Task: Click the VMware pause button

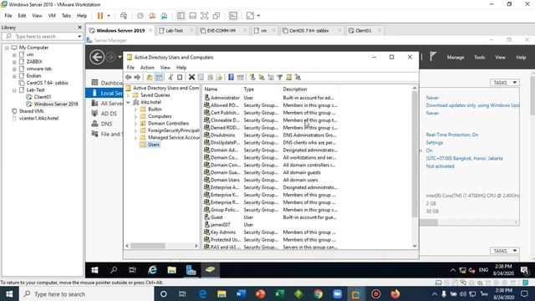Action: point(100,16)
